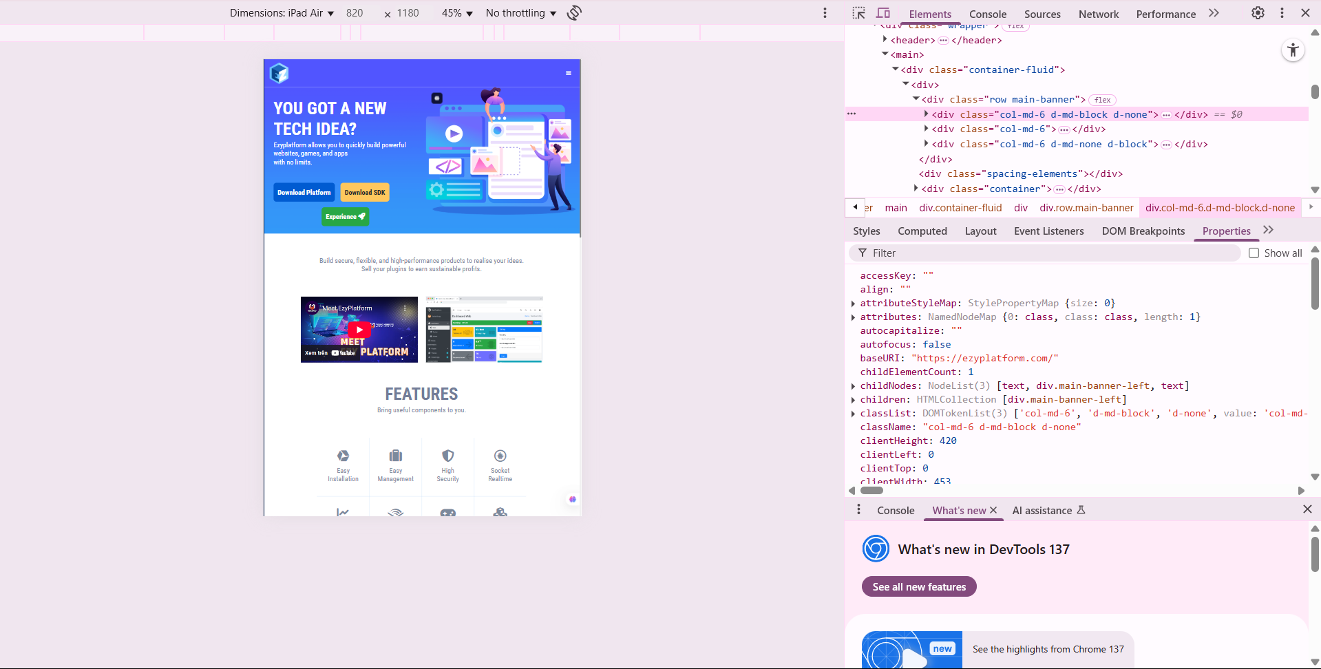Image resolution: width=1321 pixels, height=669 pixels.
Task: Switch to the Sources tab
Action: click(x=1042, y=14)
